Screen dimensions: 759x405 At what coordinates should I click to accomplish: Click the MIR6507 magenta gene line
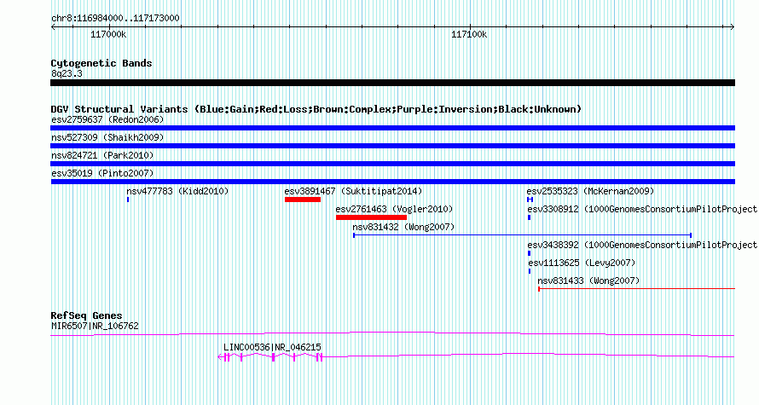pyautogui.click(x=392, y=334)
